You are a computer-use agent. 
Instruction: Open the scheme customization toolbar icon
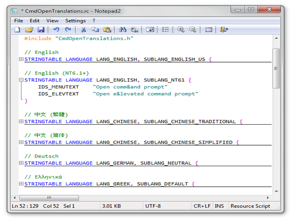point(209,29)
